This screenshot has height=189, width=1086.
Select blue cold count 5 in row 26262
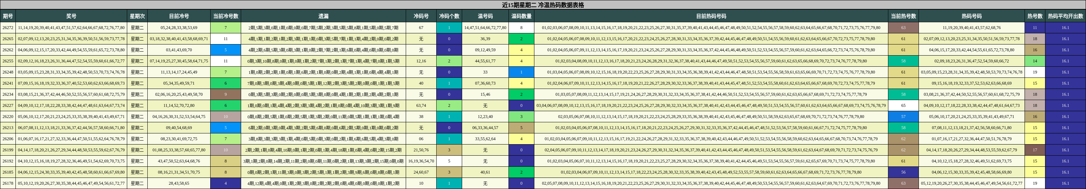(226, 50)
